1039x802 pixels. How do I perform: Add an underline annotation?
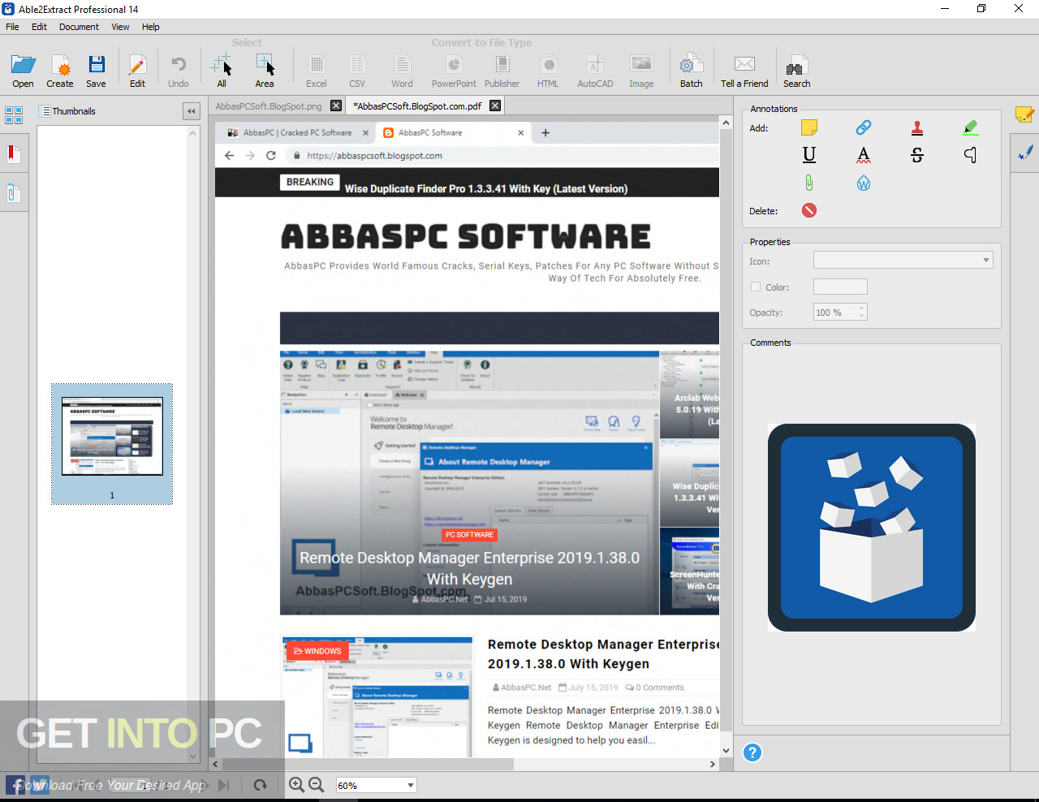point(809,155)
